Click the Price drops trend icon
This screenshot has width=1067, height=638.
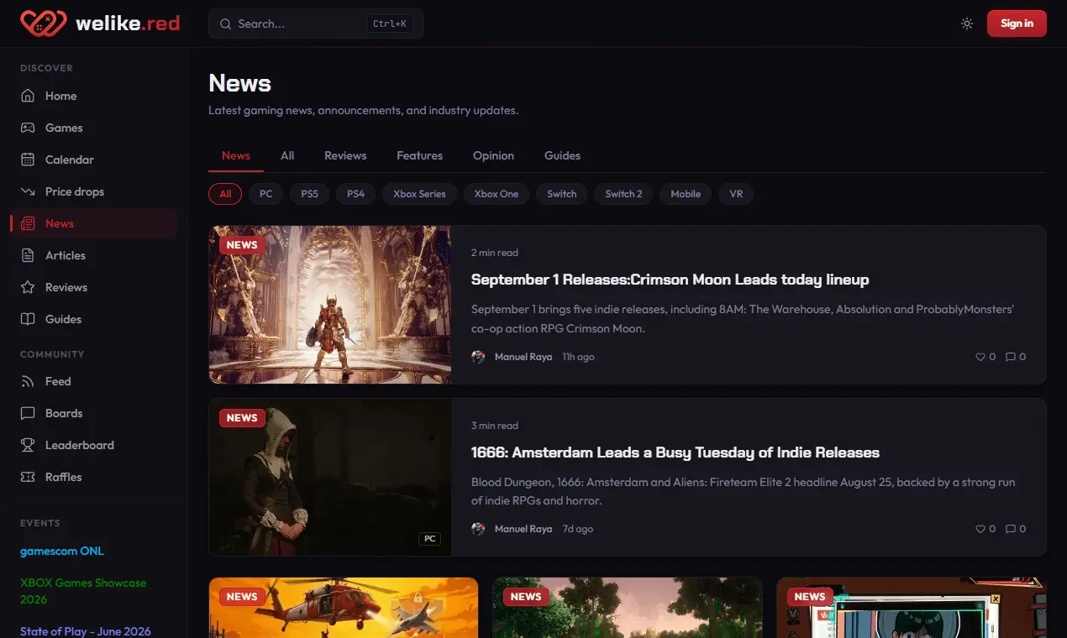coord(28,191)
